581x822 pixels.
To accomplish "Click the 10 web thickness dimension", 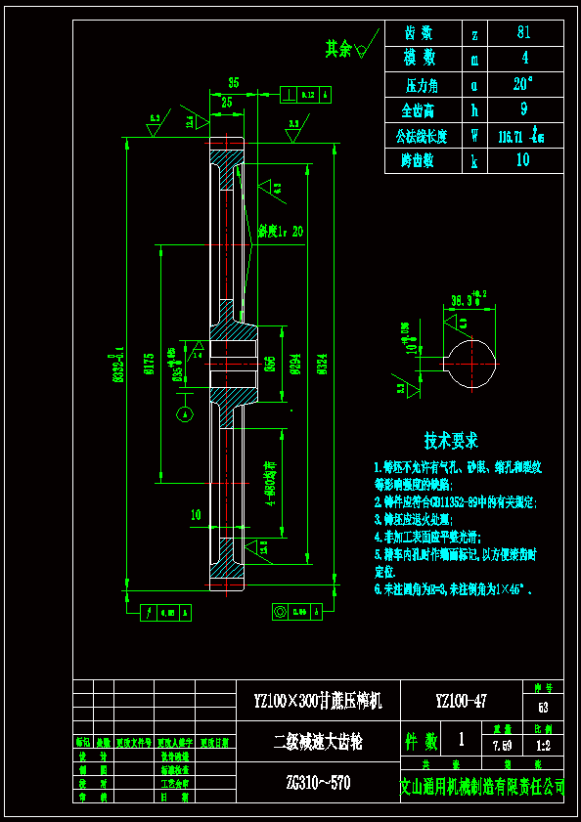I will [196, 515].
